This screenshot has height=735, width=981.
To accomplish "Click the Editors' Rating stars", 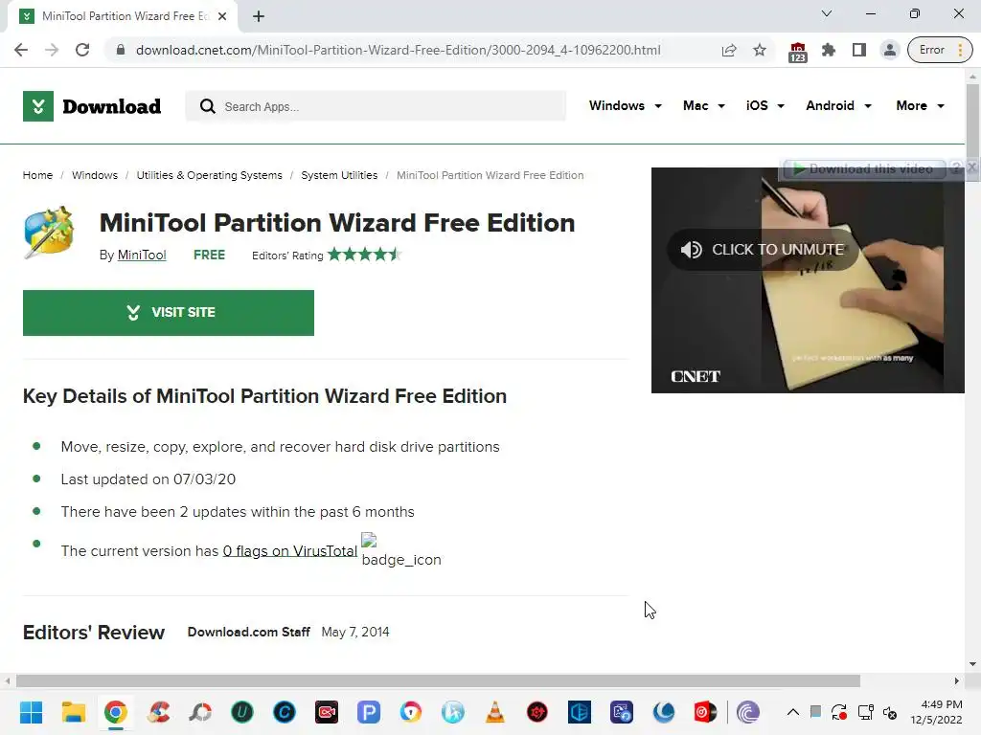I will [x=364, y=255].
